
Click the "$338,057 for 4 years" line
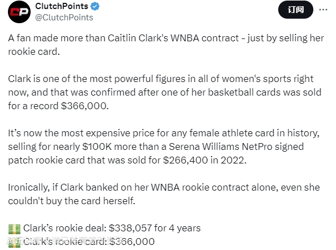[x=155, y=228]
